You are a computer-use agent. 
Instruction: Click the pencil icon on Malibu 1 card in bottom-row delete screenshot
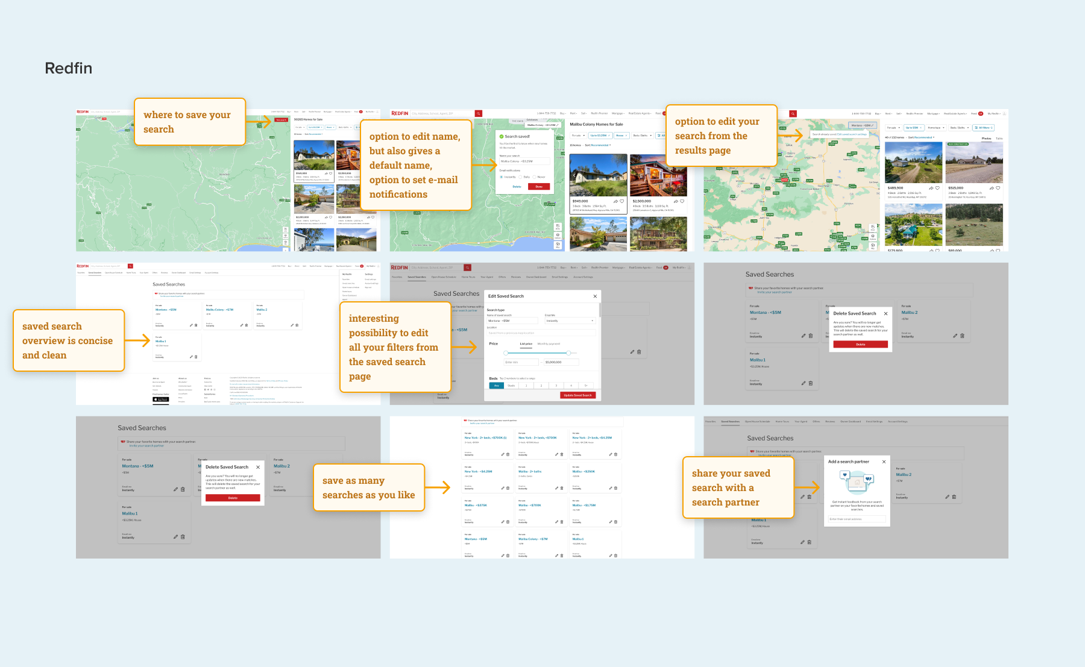pyautogui.click(x=175, y=537)
